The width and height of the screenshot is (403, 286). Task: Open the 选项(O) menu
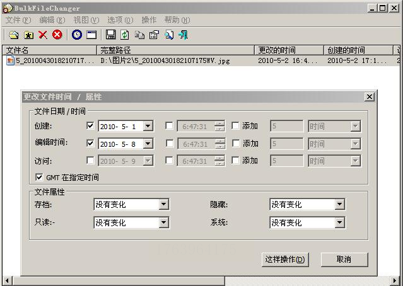point(120,20)
